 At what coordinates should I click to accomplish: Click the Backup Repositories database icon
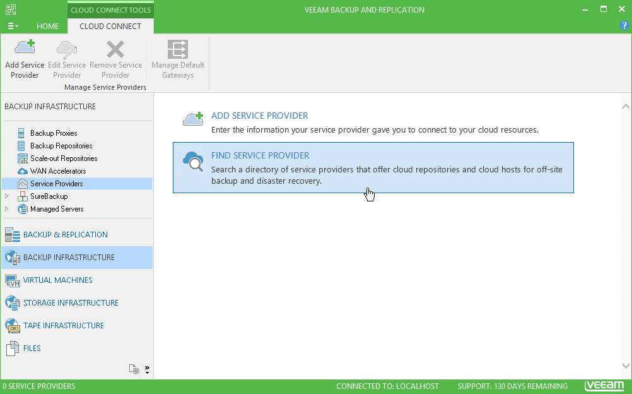click(x=21, y=146)
